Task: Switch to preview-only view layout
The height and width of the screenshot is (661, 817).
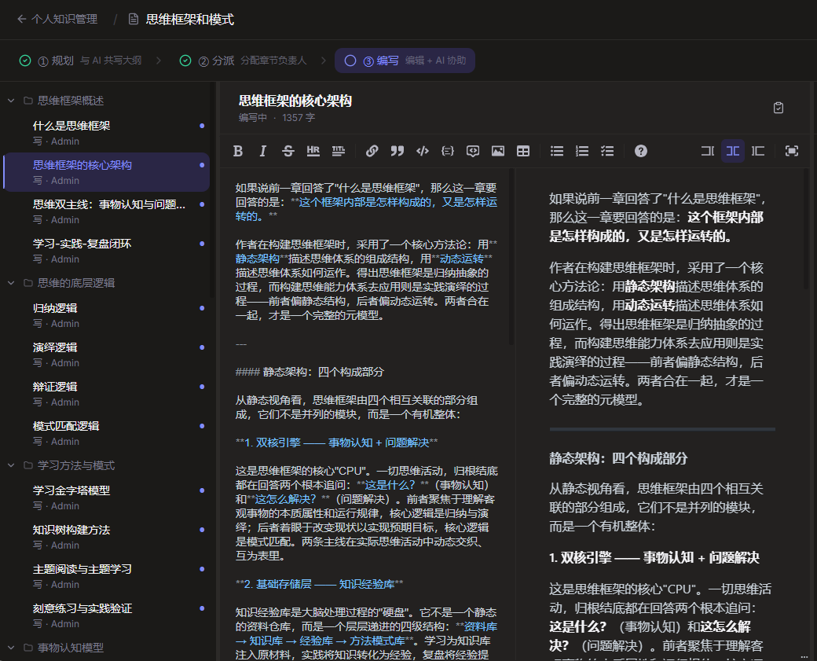Action: pyautogui.click(x=758, y=151)
